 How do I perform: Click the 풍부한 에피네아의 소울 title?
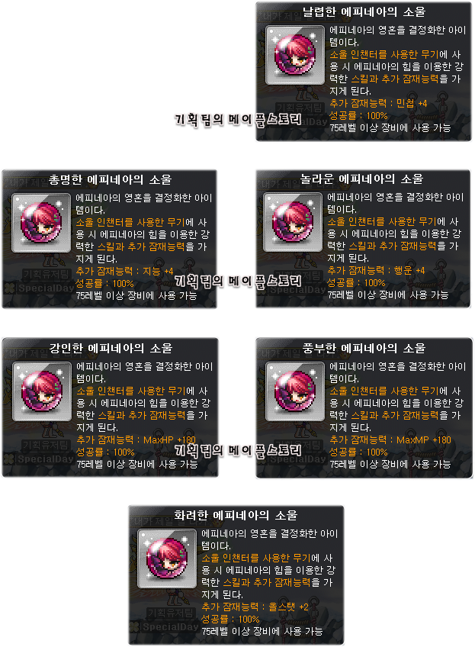(x=364, y=348)
